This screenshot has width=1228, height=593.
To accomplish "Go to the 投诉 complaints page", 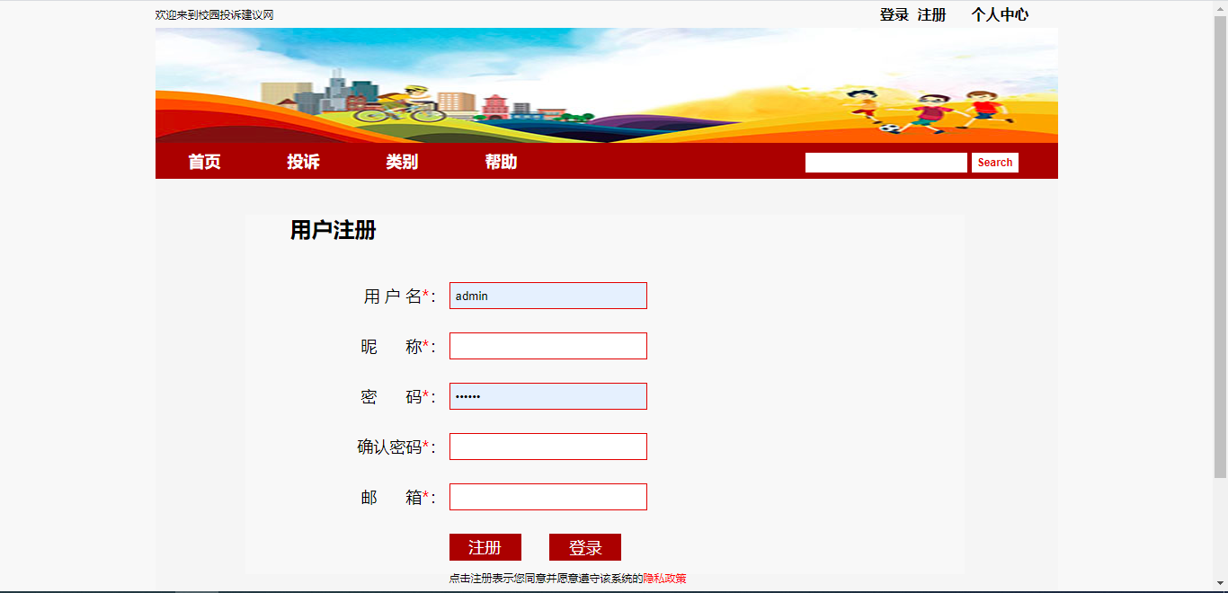I will [303, 162].
